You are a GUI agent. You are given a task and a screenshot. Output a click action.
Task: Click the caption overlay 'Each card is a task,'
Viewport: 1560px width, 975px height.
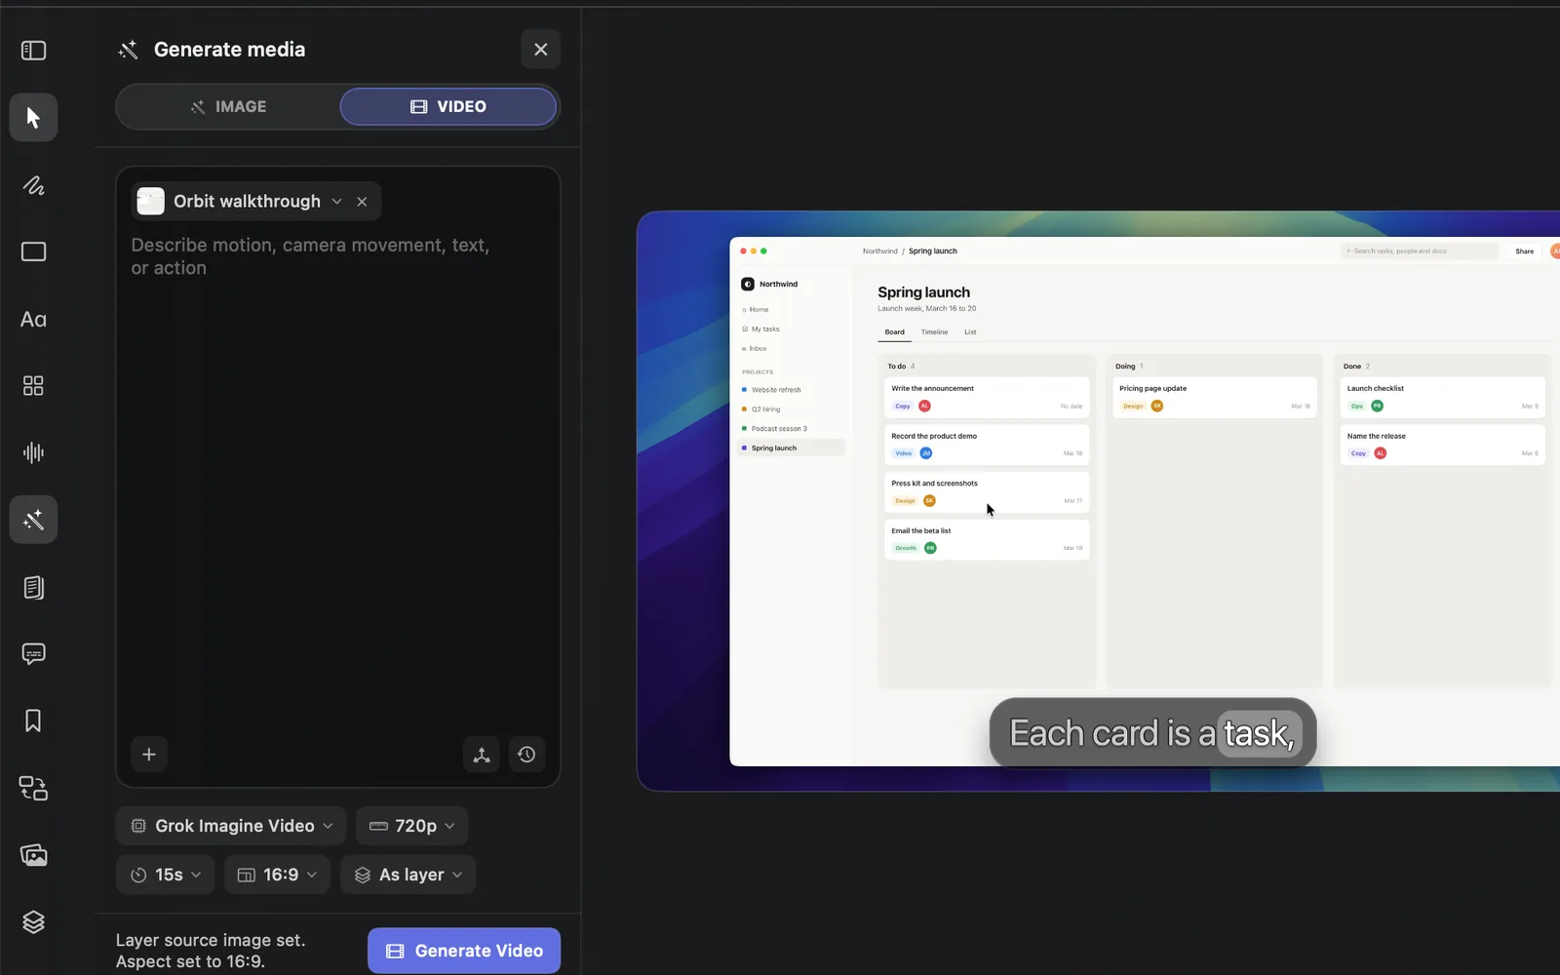(x=1152, y=733)
